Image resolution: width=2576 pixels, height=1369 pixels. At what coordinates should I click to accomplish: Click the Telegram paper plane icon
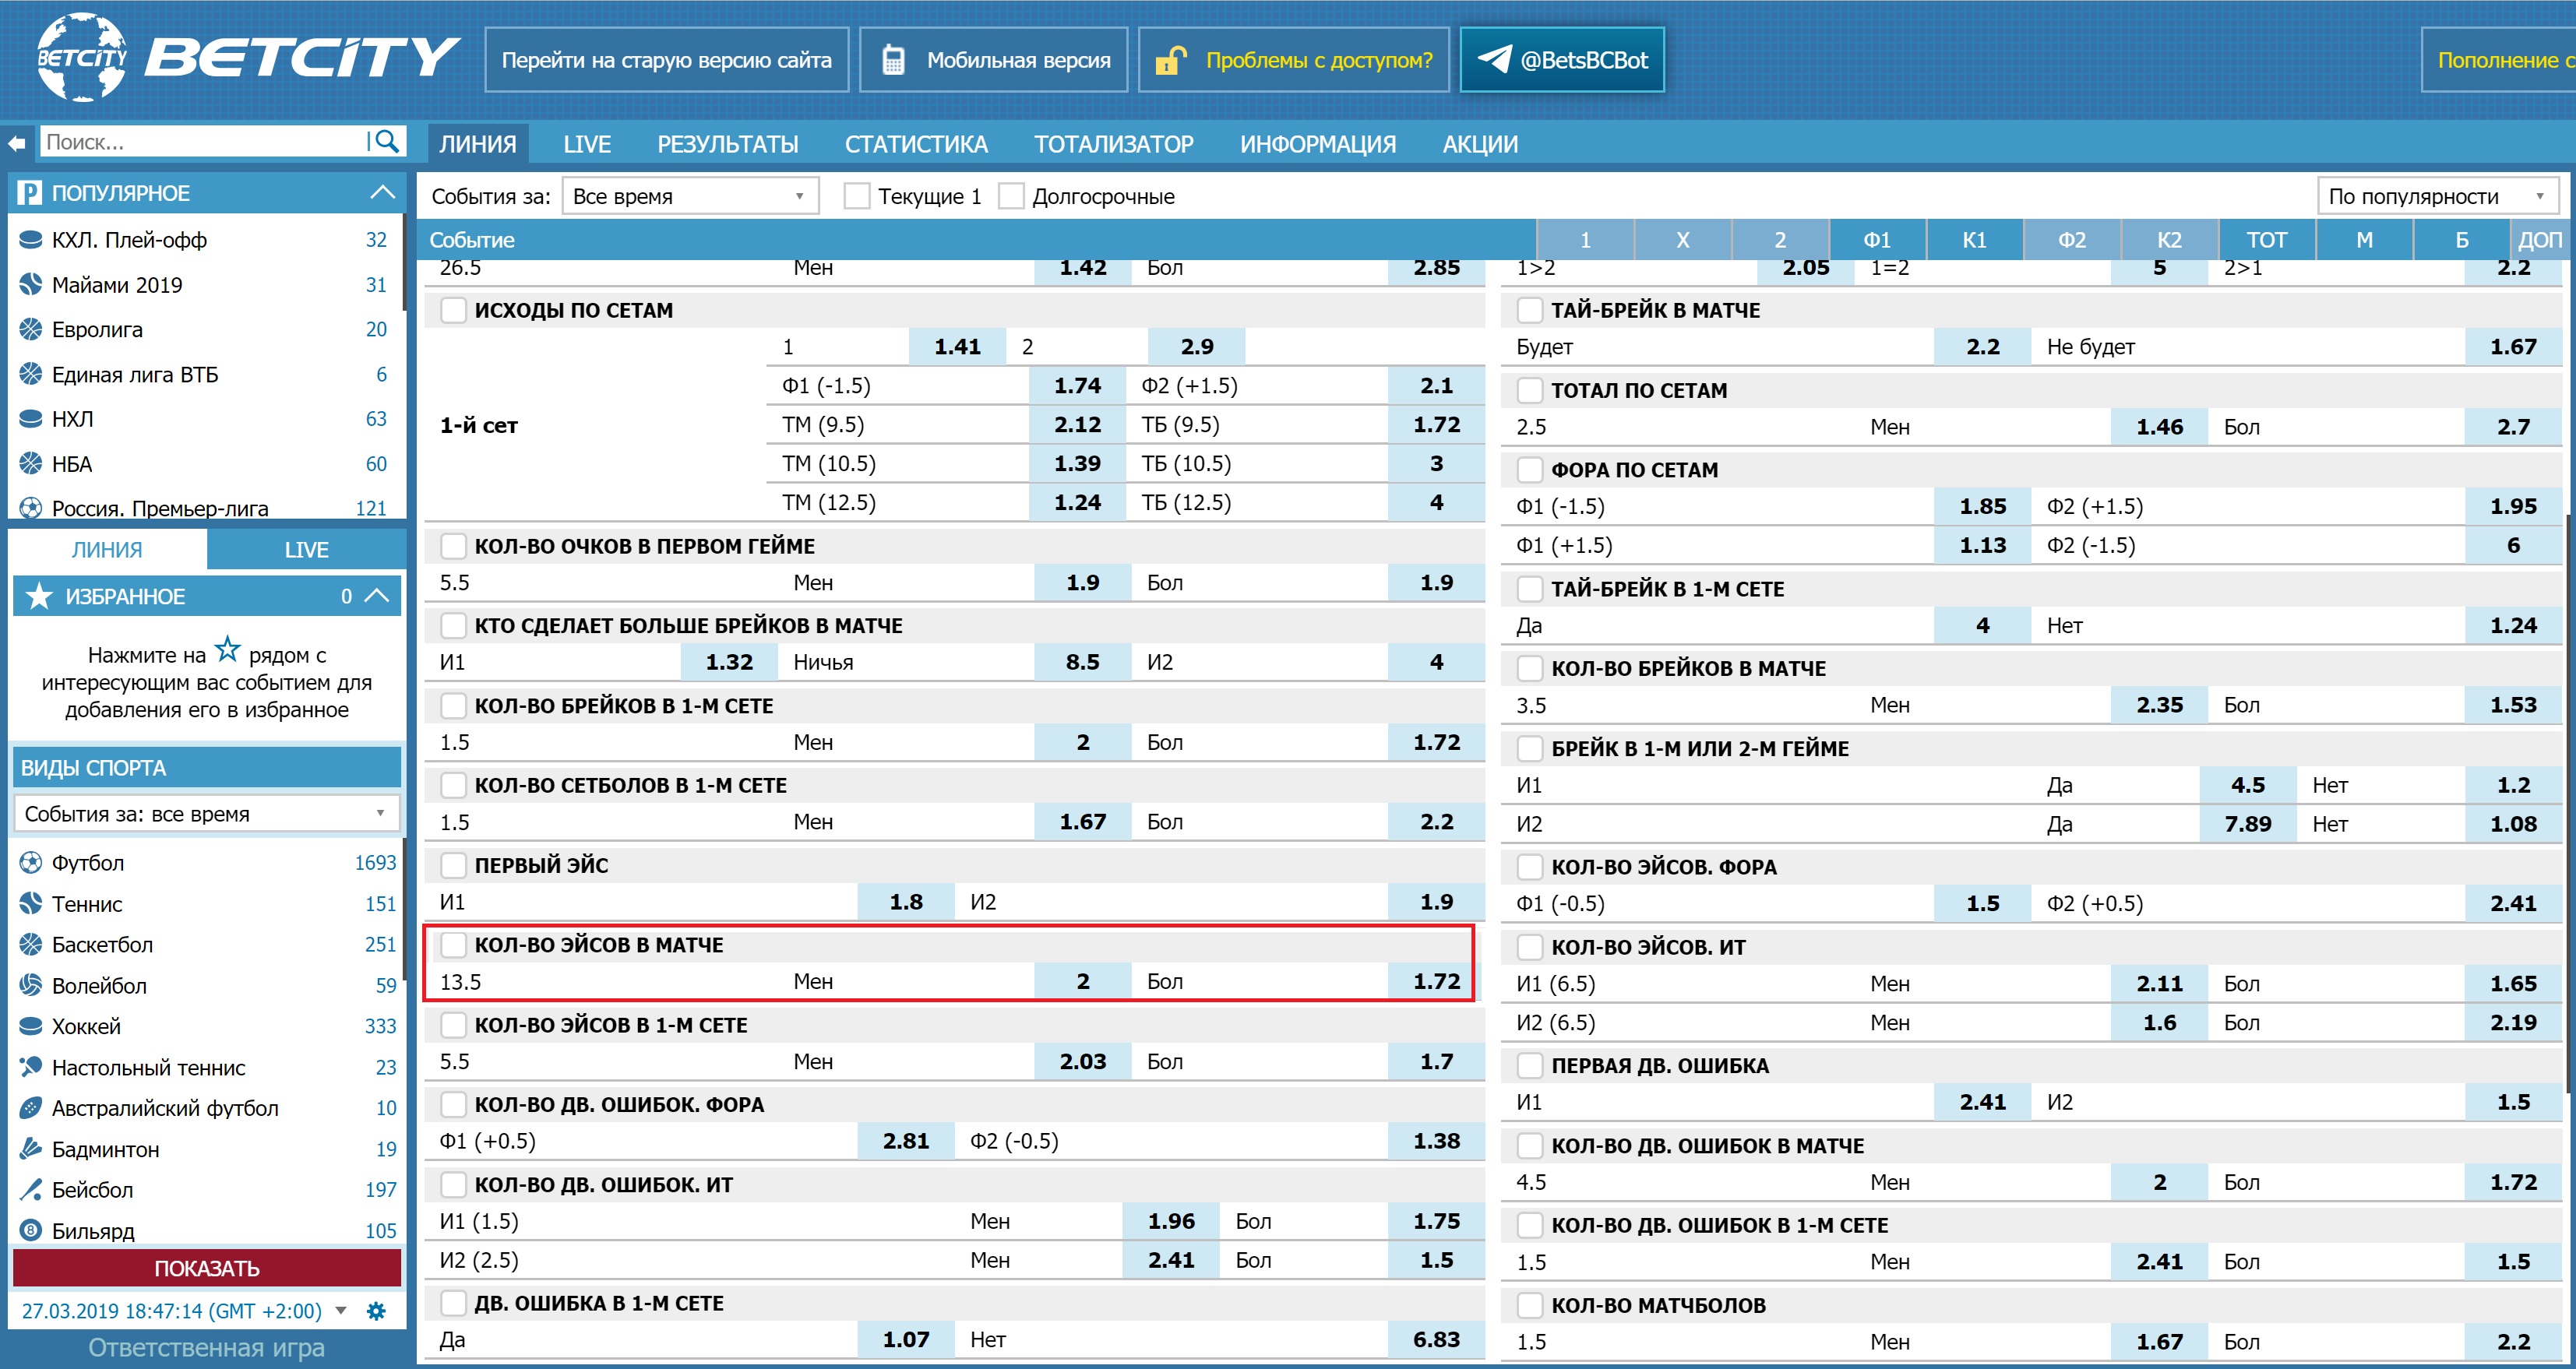click(x=1494, y=59)
